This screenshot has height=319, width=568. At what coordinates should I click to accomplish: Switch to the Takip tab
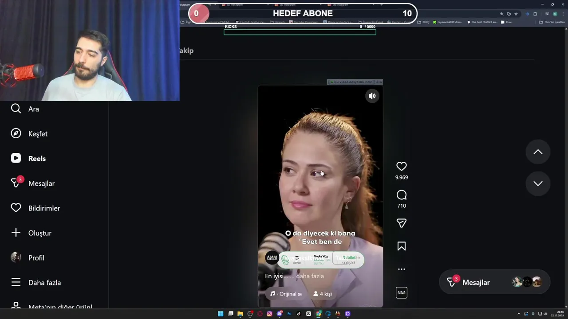(186, 51)
